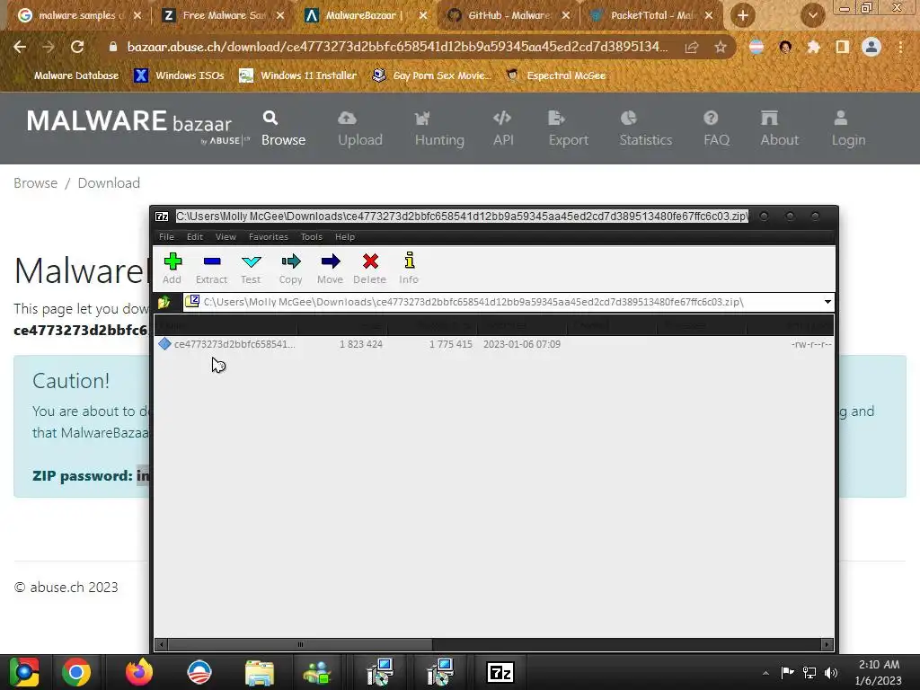Open the 7-Zip View menu
920x690 pixels.
226,237
